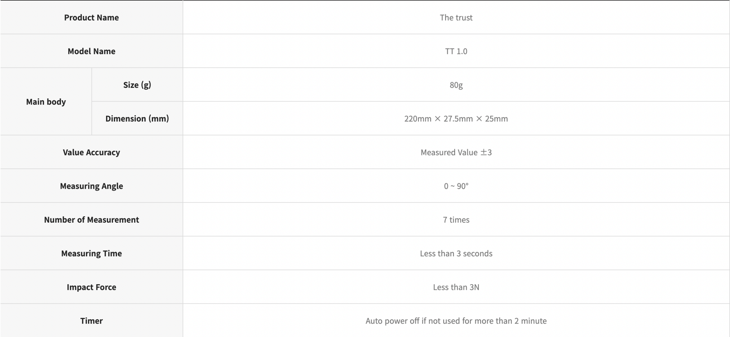Image resolution: width=730 pixels, height=337 pixels.
Task: Select the "7 times" value
Action: click(456, 220)
